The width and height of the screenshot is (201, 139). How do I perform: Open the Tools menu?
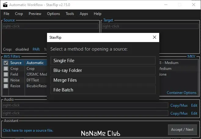click(x=70, y=14)
